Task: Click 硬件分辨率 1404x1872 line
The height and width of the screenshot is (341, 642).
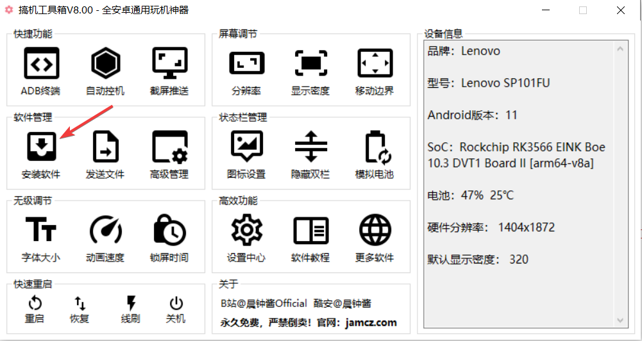Action: tap(491, 227)
